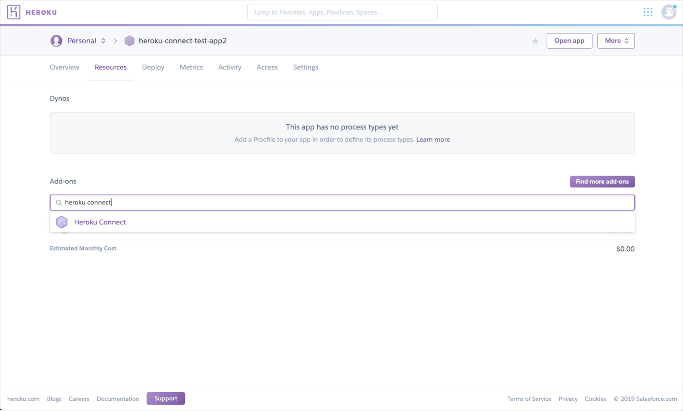This screenshot has height=411, width=683.
Task: Favorite the app with the star icon
Action: 535,41
